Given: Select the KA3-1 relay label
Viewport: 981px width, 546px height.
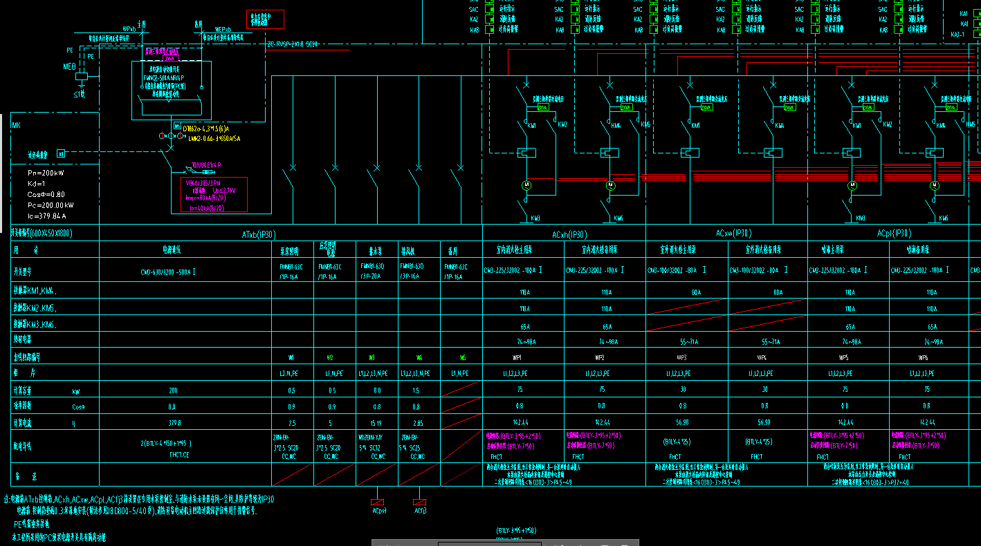Looking at the screenshot, I should [958, 35].
